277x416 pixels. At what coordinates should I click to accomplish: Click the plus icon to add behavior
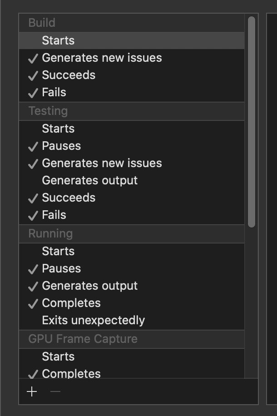click(x=32, y=392)
